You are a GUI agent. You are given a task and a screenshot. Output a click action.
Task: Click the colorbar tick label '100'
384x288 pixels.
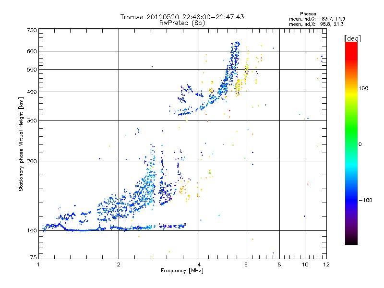[x=363, y=88]
